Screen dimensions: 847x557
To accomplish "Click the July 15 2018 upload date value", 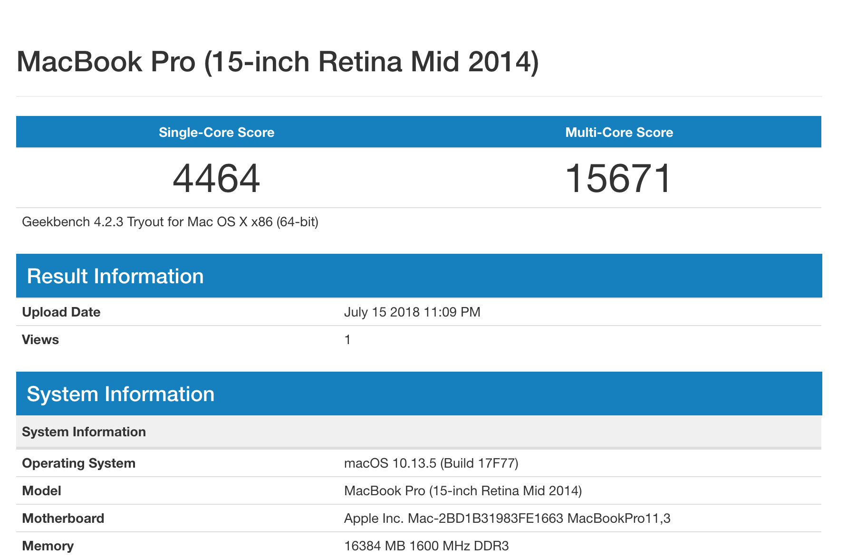I will (412, 312).
